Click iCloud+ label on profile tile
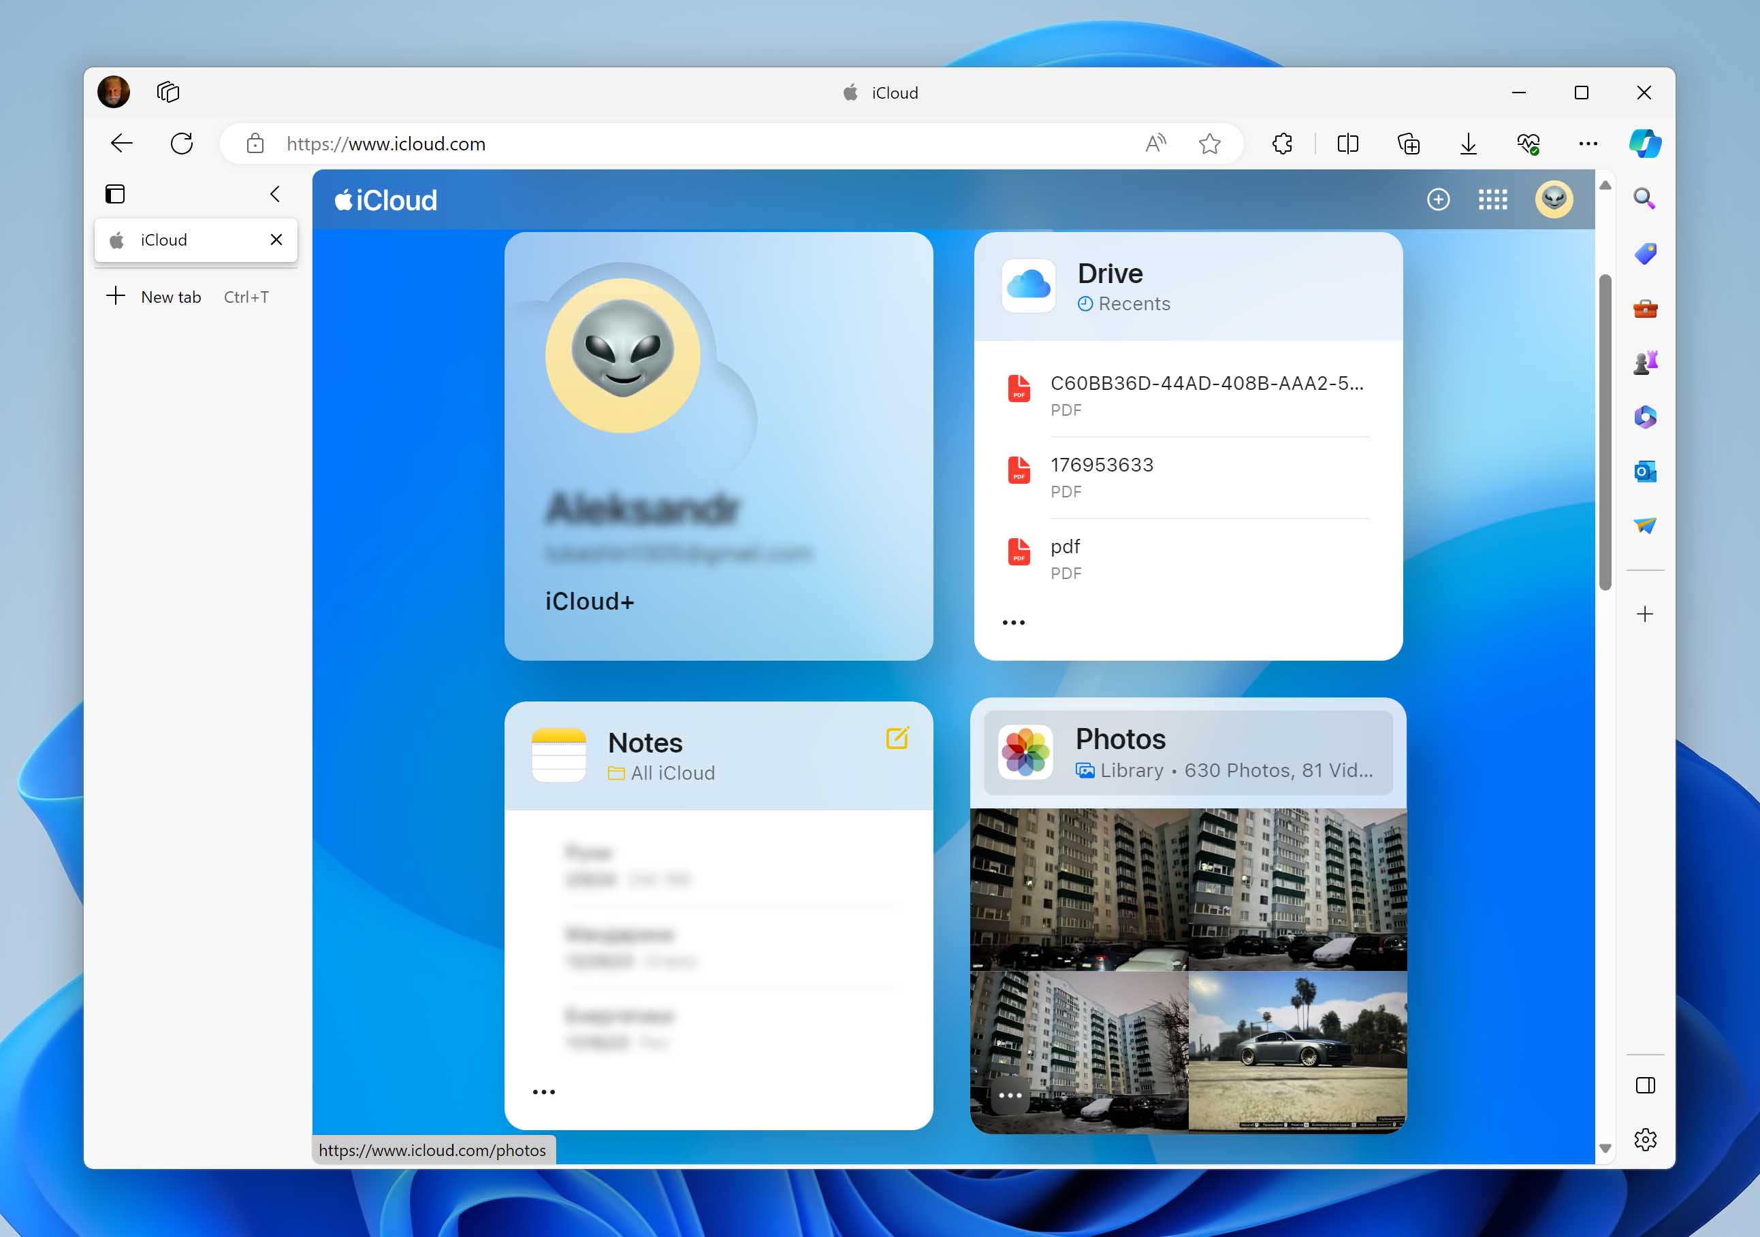1760x1237 pixels. pyautogui.click(x=590, y=601)
